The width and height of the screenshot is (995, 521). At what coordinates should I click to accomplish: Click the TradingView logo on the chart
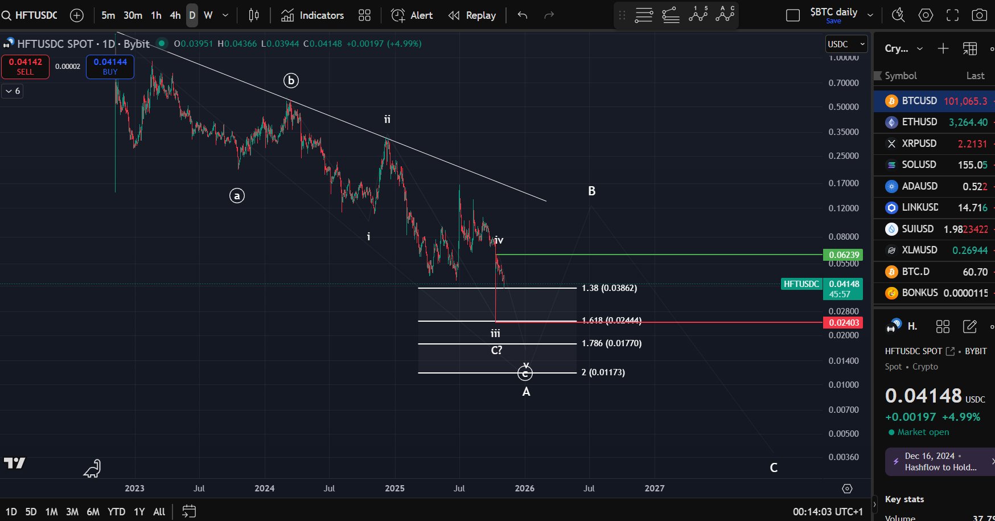point(15,463)
